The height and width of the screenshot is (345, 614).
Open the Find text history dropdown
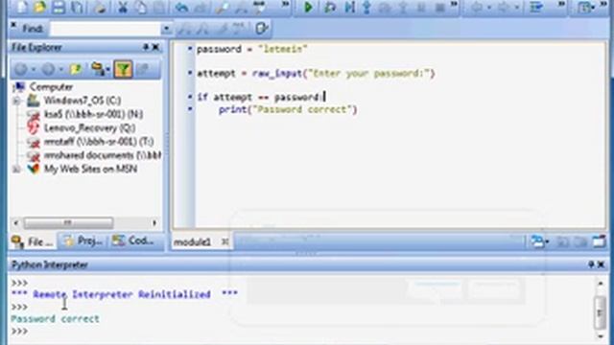(x=166, y=29)
